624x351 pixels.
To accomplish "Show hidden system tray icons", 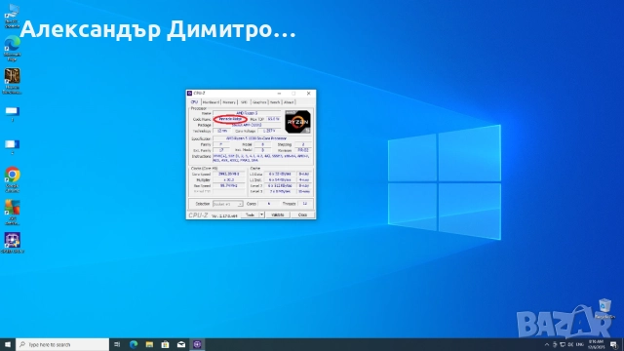I will 547,344.
